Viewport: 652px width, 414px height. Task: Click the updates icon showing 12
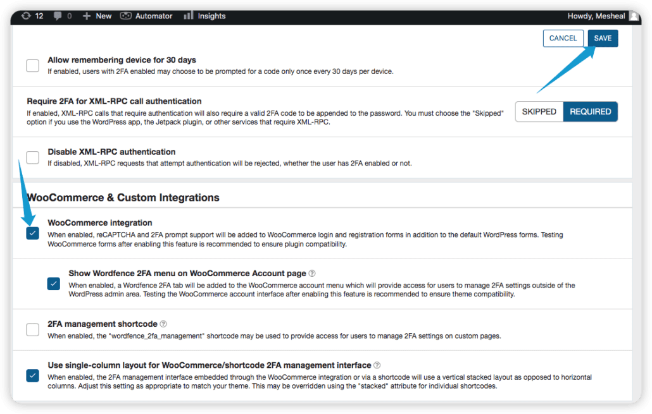coord(26,16)
